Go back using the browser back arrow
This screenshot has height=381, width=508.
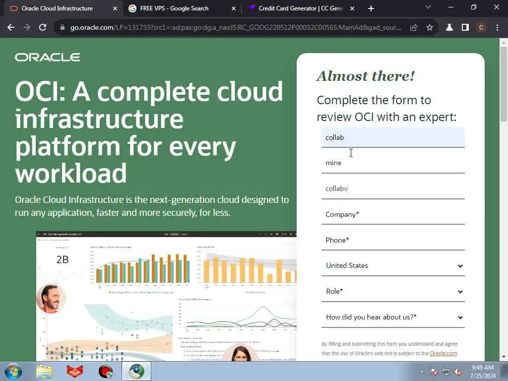click(11, 28)
